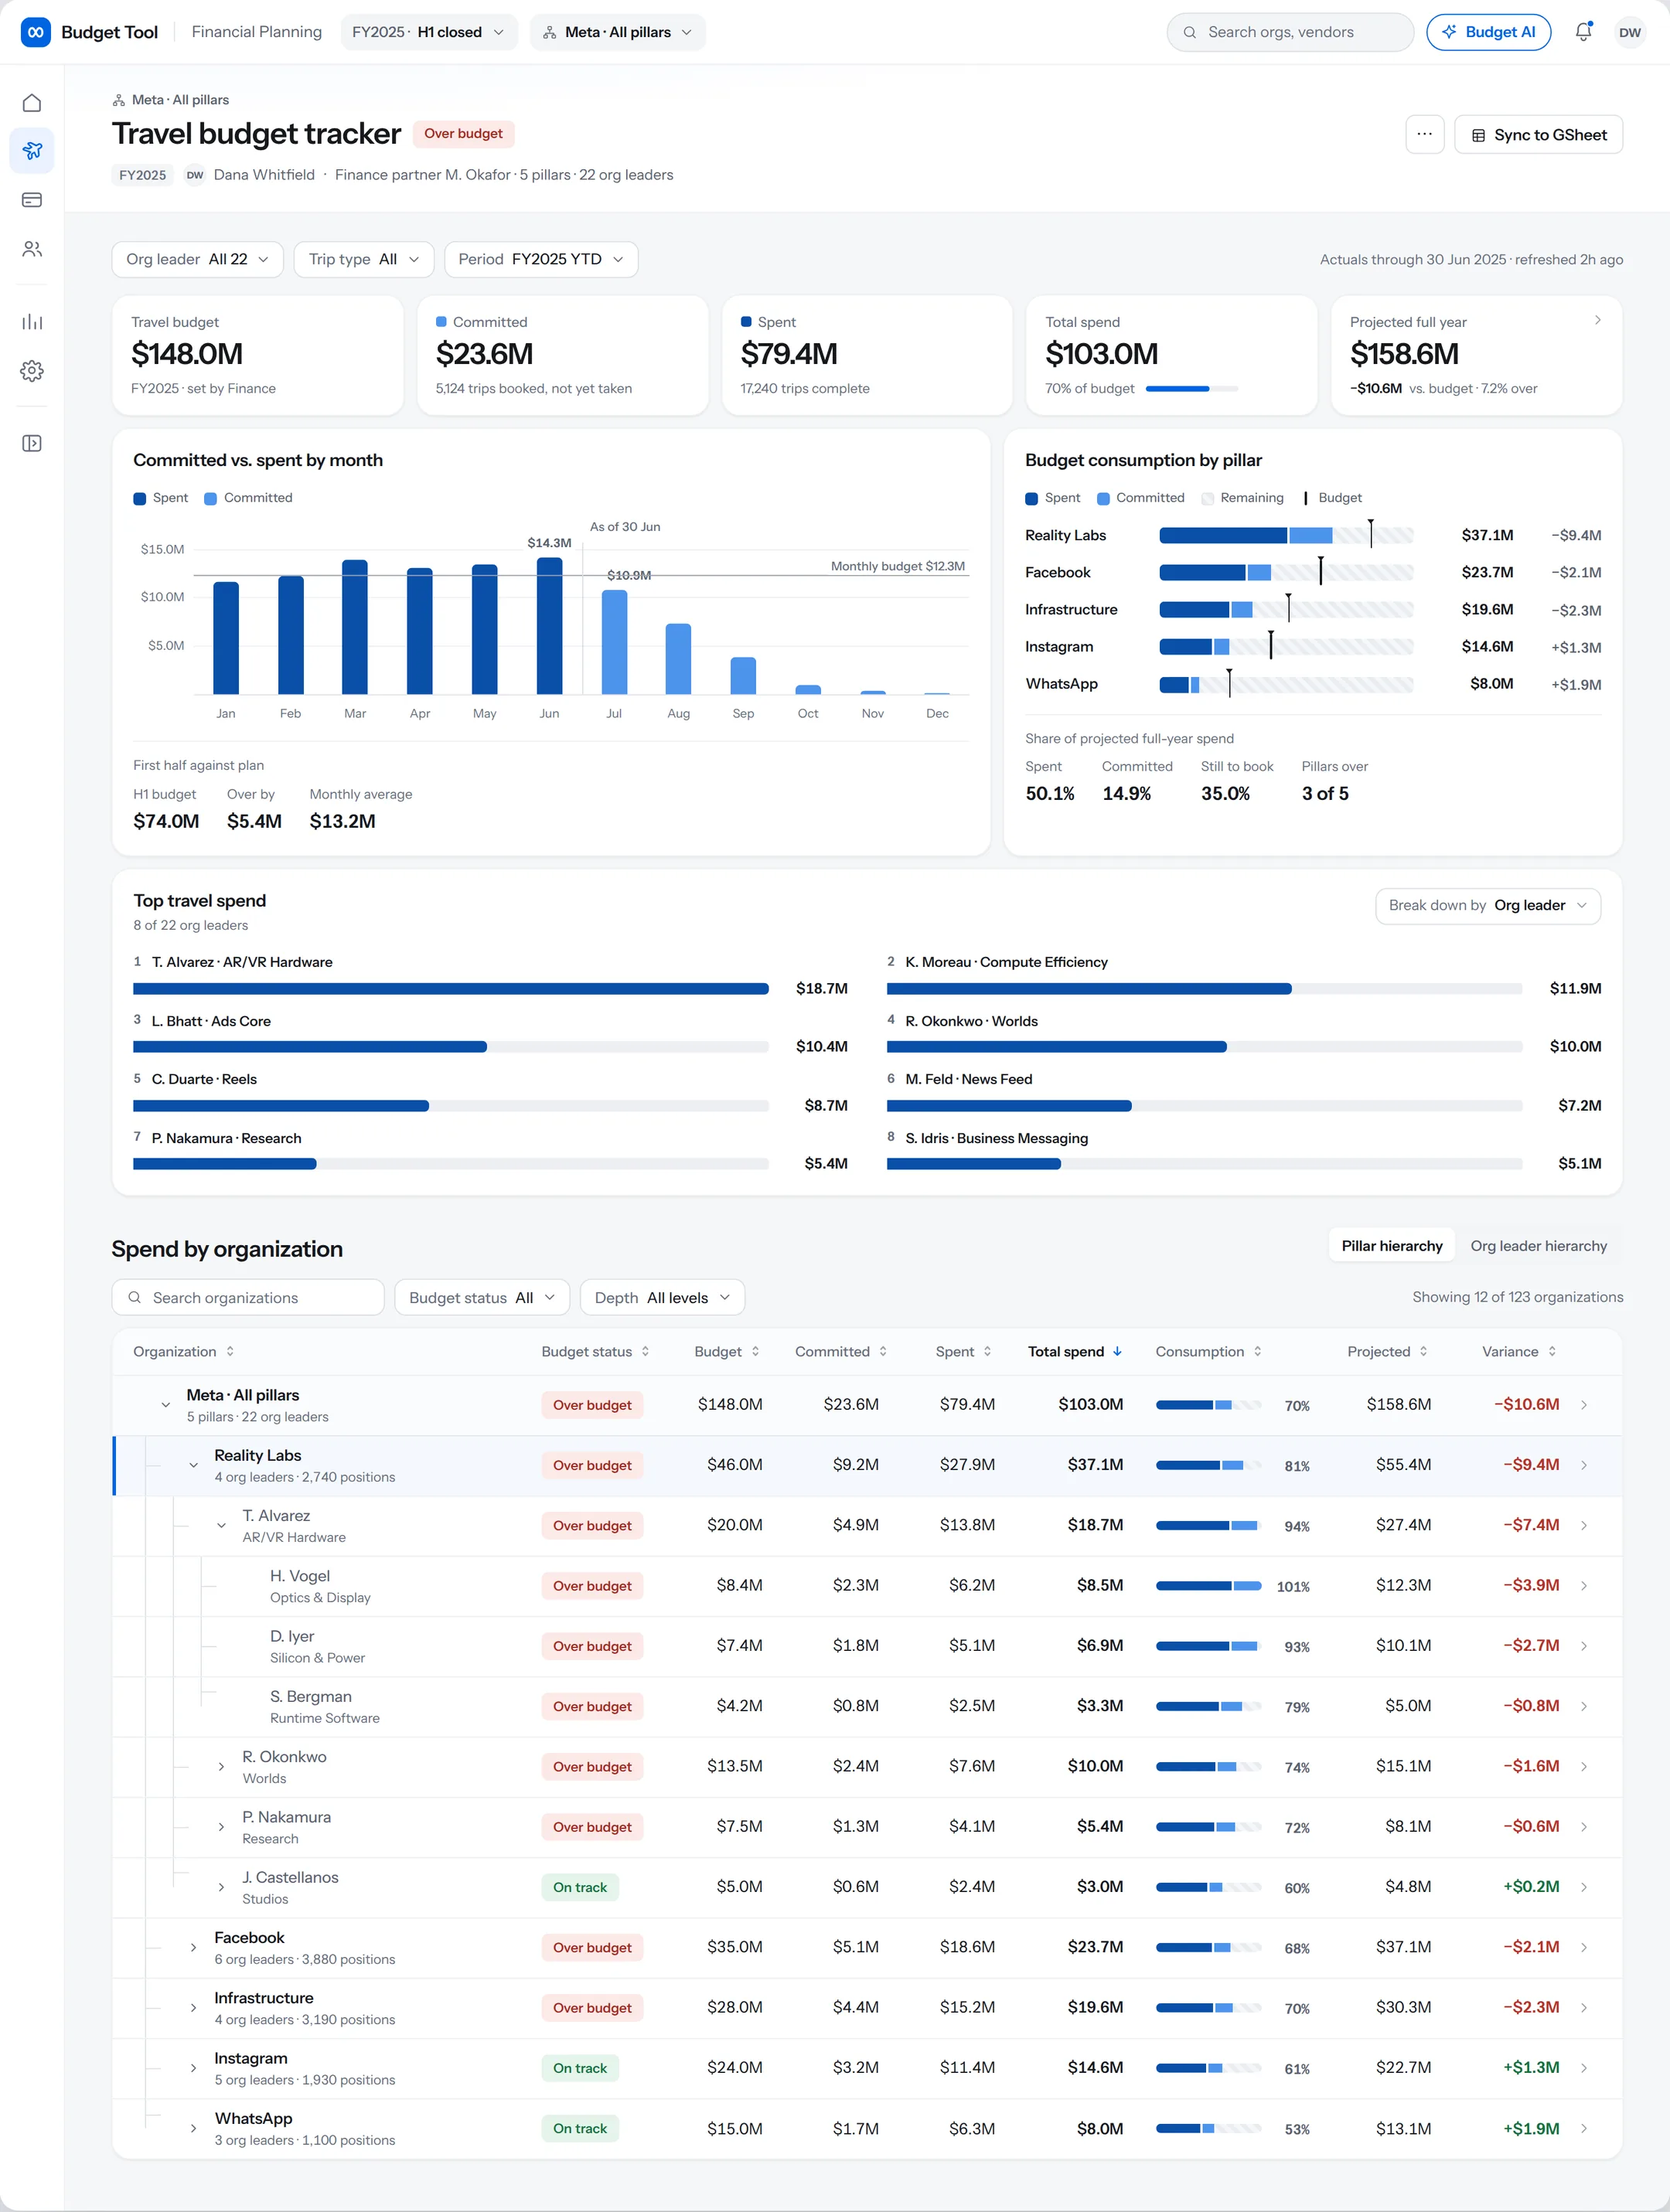Click the Search organizations field
The height and width of the screenshot is (2212, 1670).
[247, 1297]
